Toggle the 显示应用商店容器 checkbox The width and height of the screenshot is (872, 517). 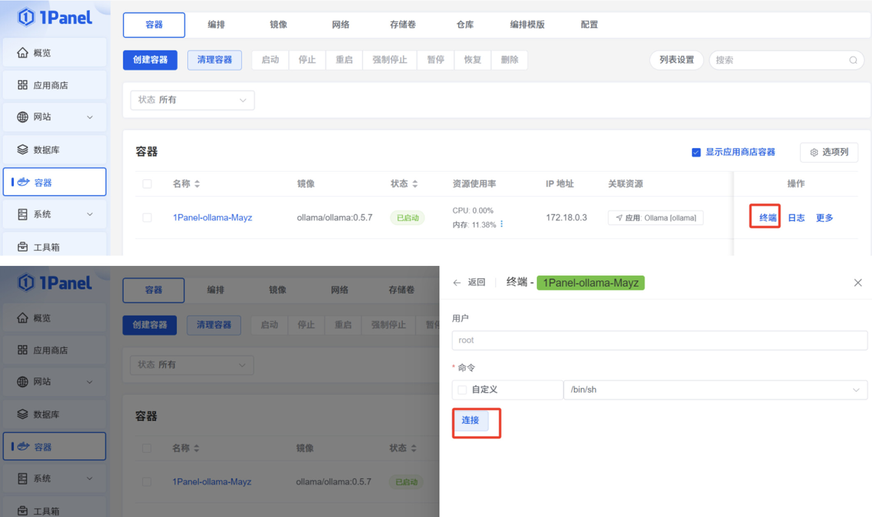point(696,152)
